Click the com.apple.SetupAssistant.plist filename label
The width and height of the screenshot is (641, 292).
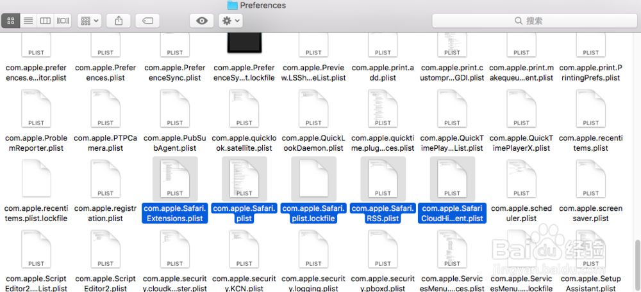point(591,284)
